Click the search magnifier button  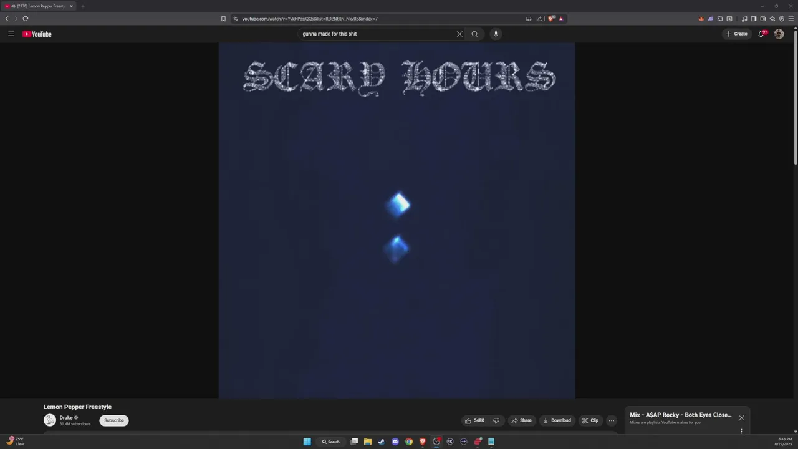click(474, 34)
